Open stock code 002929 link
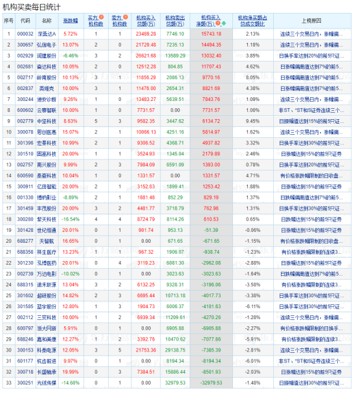This screenshot has width=356, height=393. click(x=25, y=56)
